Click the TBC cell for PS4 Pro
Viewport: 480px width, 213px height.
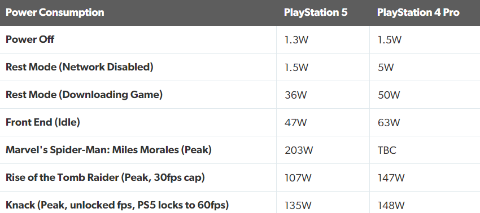click(x=387, y=150)
